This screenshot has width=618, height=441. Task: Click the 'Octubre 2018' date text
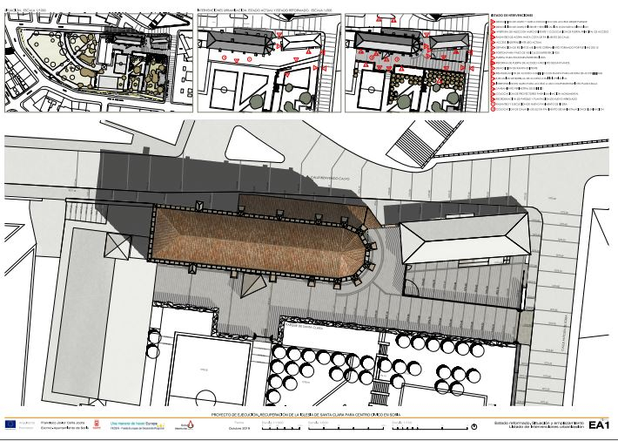coord(239,428)
